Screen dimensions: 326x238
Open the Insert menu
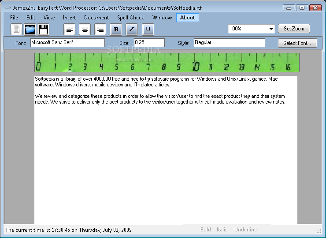point(69,18)
